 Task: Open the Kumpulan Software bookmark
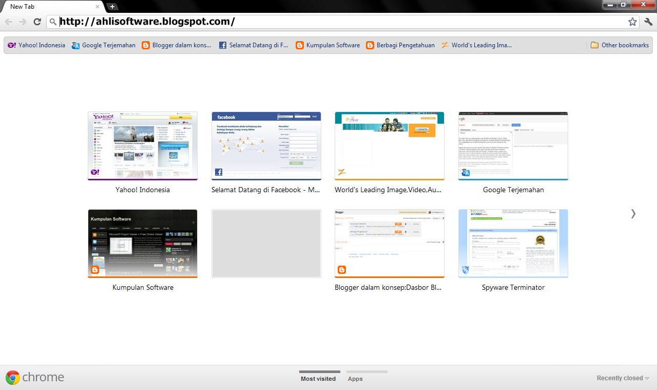pyautogui.click(x=328, y=45)
